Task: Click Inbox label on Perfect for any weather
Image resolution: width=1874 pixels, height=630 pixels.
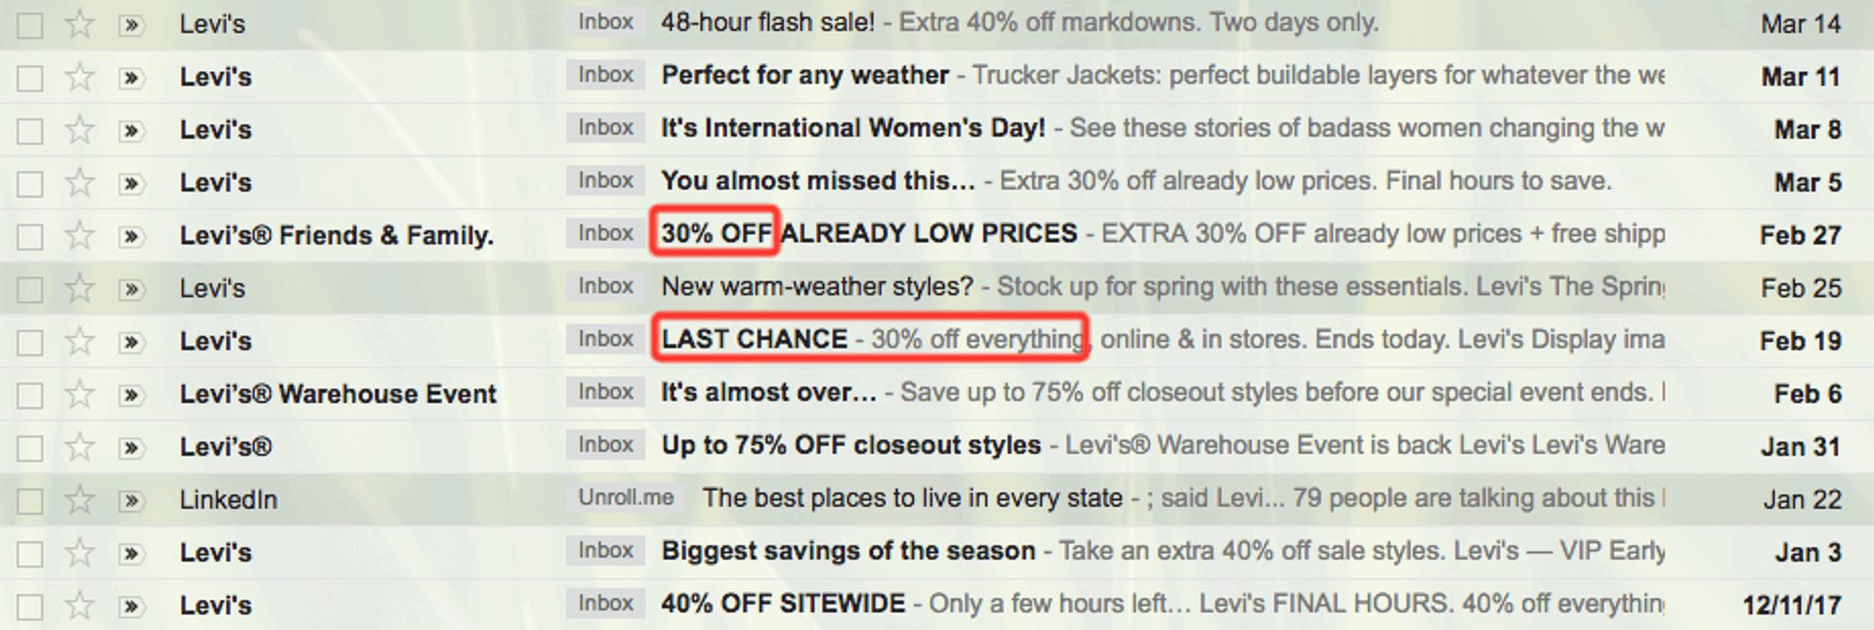Action: (605, 75)
